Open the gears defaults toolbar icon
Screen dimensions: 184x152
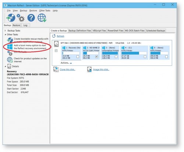pyautogui.click(x=21, y=18)
